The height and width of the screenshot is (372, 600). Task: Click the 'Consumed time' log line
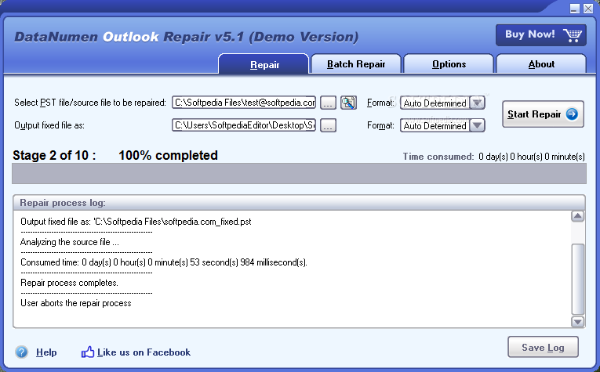click(164, 262)
